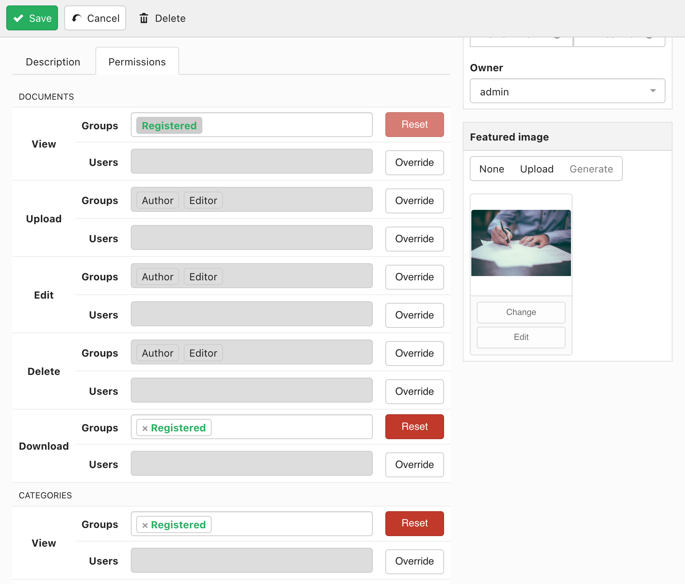Click the Cancel undo arrow icon

click(x=77, y=18)
